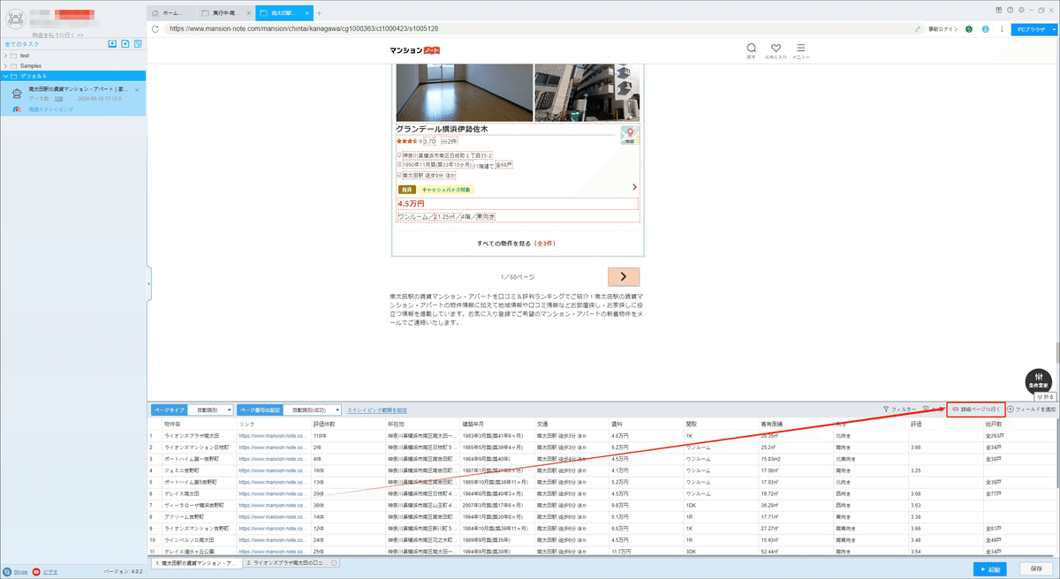Click the apartment interior photo thumbnail
The image size is (1060, 579).
click(465, 92)
